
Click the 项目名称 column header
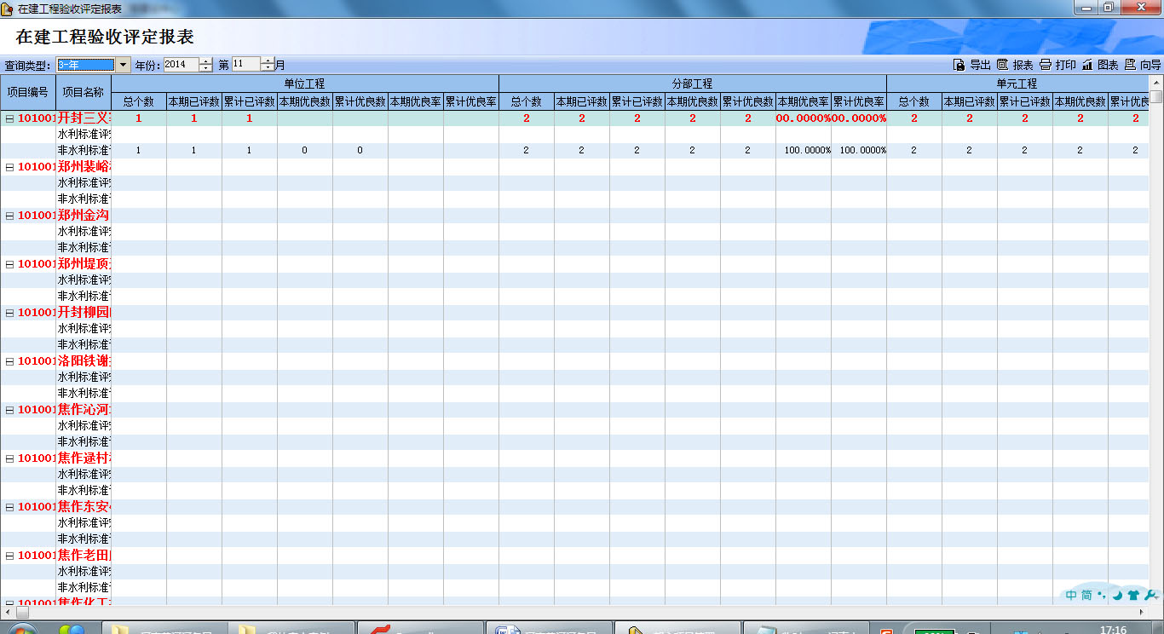(x=84, y=92)
